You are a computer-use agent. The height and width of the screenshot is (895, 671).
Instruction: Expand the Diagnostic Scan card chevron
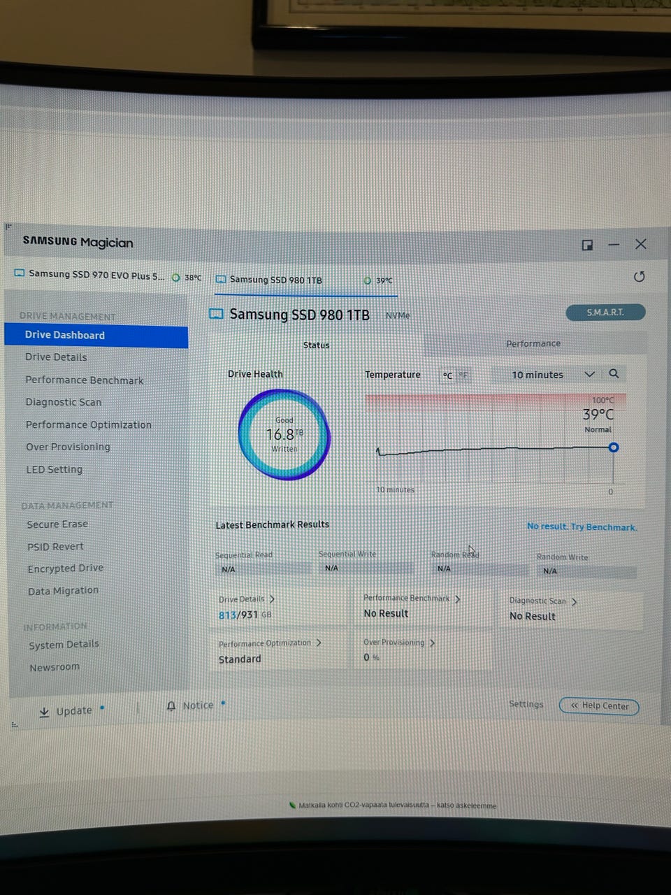[575, 602]
